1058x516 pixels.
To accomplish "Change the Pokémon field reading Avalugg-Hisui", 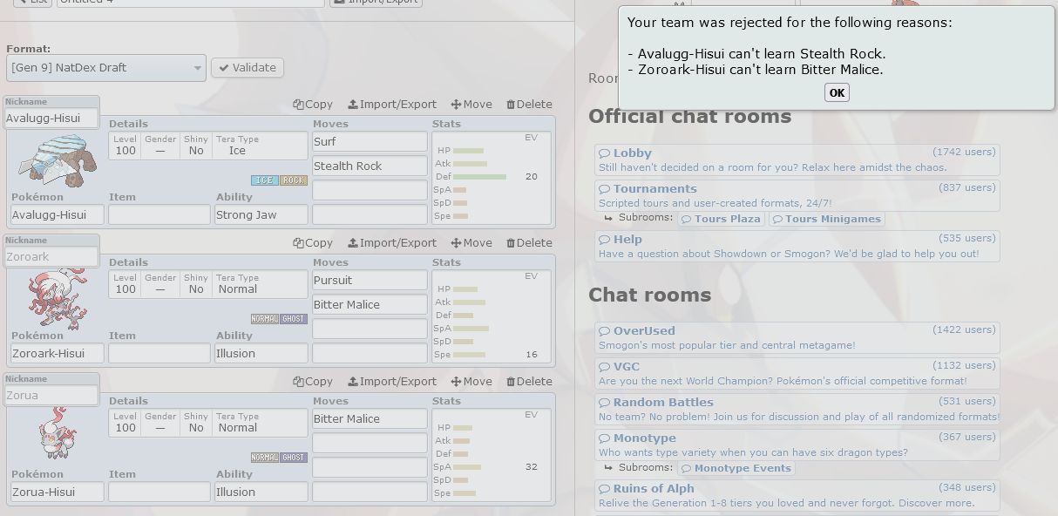I will tap(58, 214).
